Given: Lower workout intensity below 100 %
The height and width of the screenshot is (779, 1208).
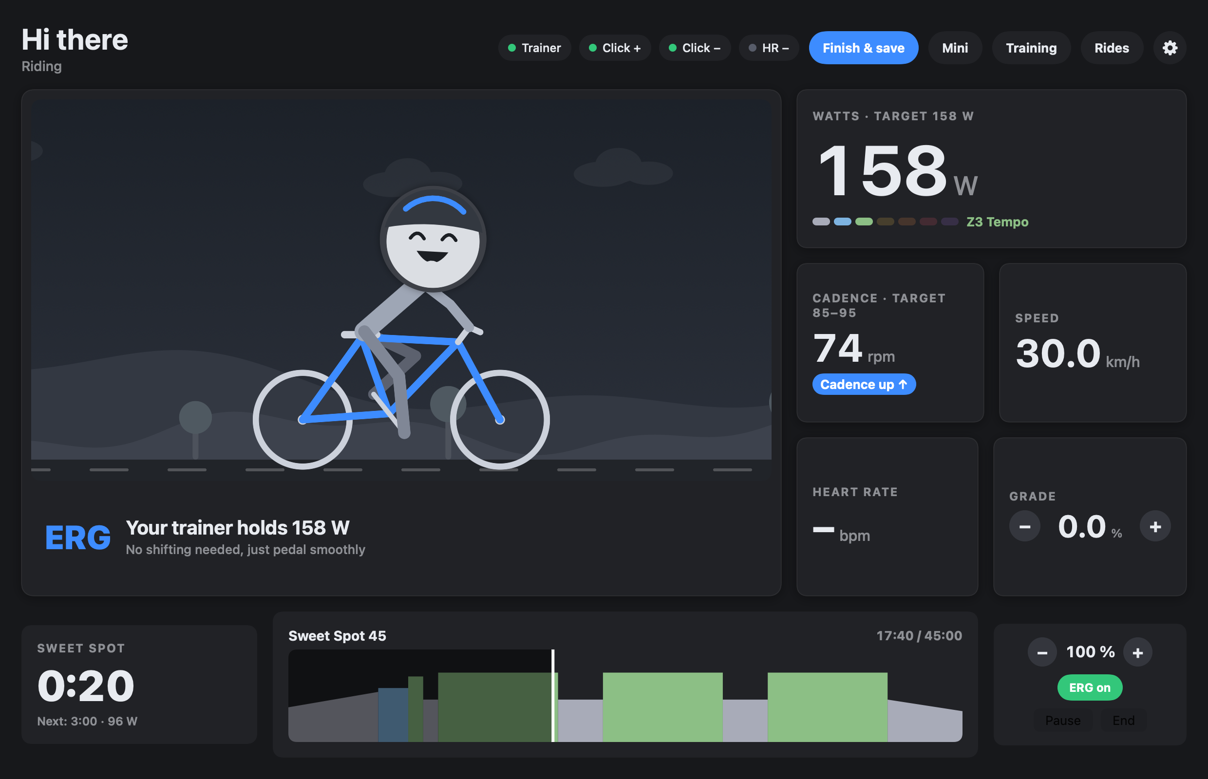Looking at the screenshot, I should 1042,652.
